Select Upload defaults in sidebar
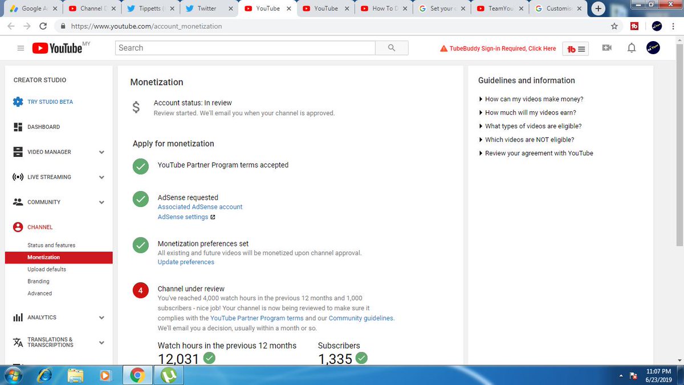 (47, 269)
